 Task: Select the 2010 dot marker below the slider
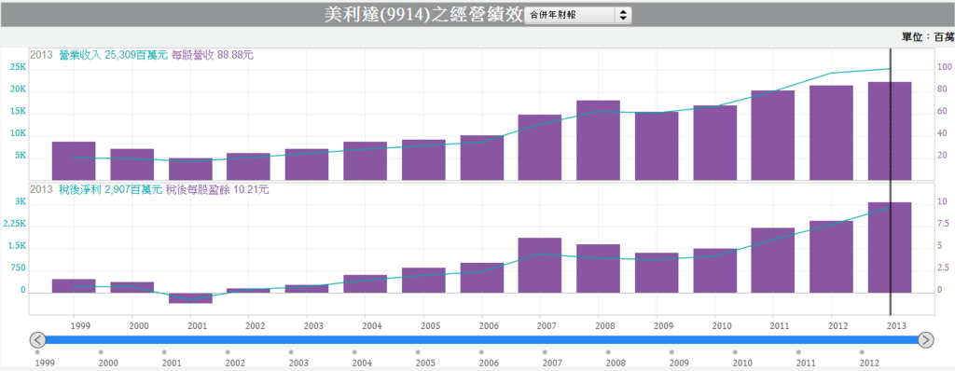[x=735, y=352]
